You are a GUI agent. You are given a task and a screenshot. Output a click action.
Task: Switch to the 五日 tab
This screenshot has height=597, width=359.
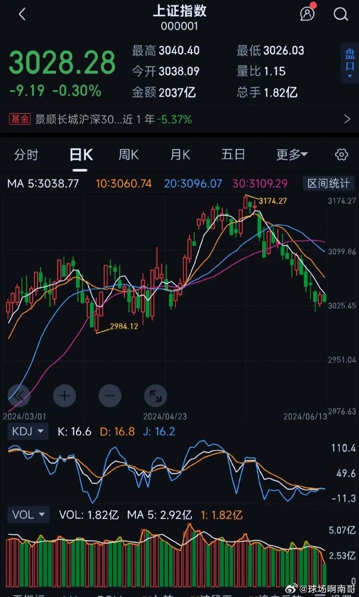click(233, 155)
